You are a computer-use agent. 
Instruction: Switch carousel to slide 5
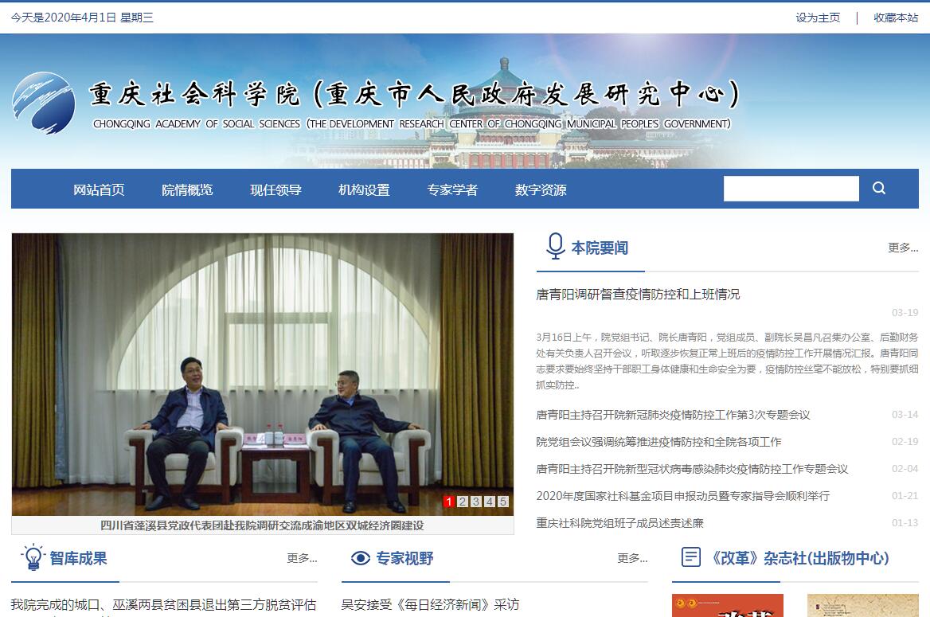point(503,502)
